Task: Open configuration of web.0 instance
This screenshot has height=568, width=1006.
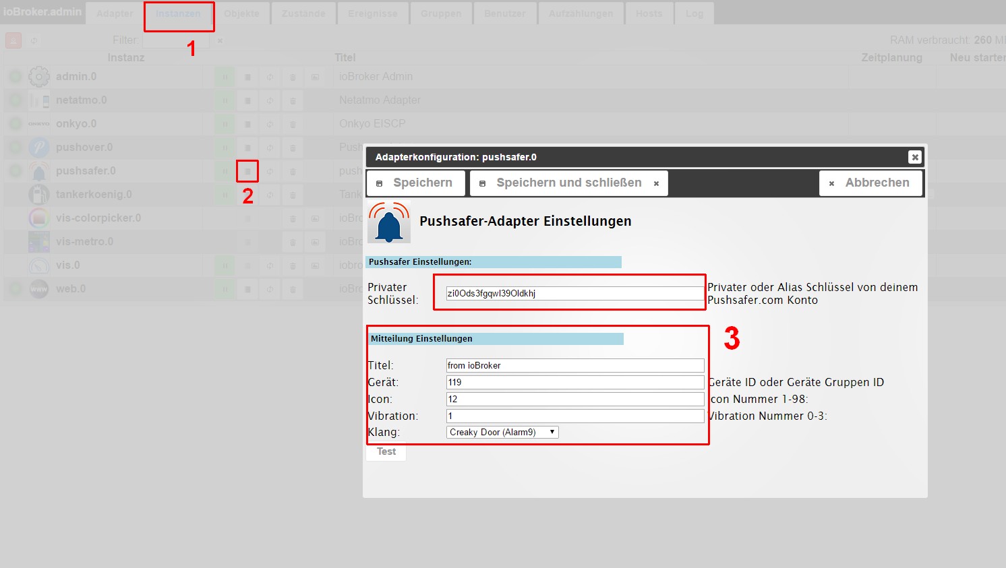Action: coord(247,289)
